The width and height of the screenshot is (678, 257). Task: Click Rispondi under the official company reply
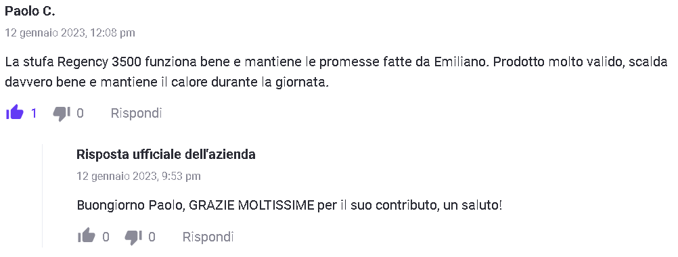pyautogui.click(x=208, y=237)
